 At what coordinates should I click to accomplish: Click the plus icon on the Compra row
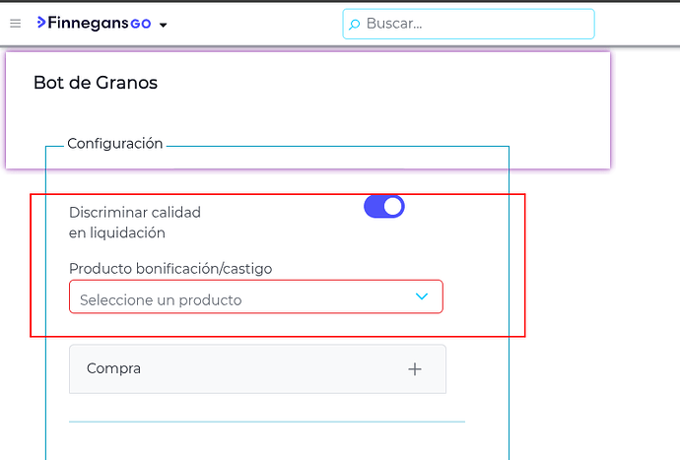point(415,369)
